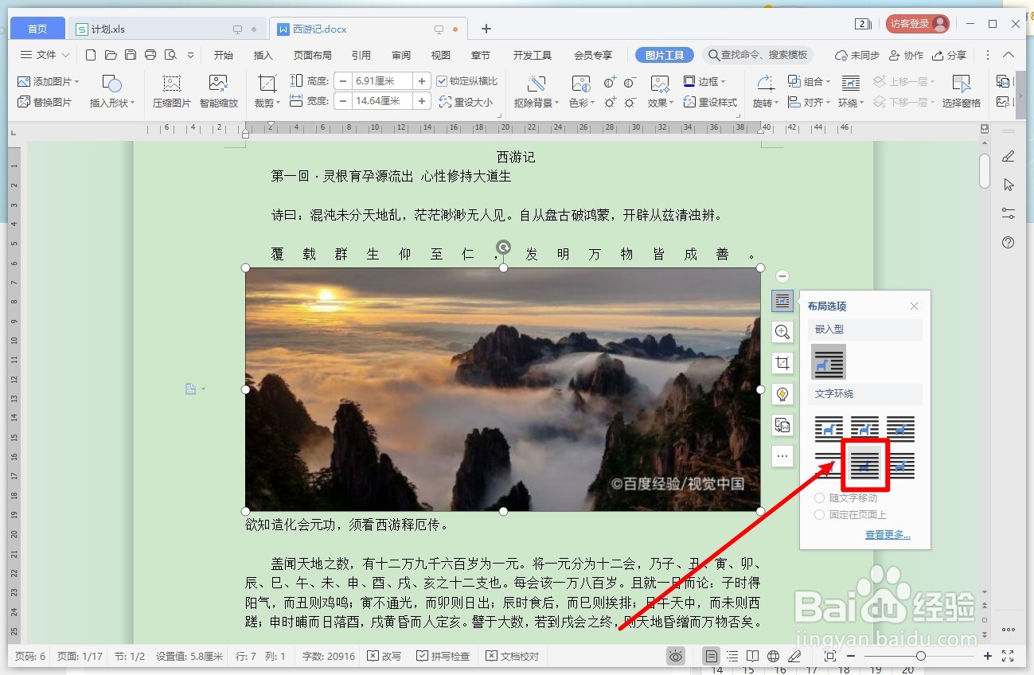
Task: Open the 页面布局 ribbon tab
Action: [313, 55]
